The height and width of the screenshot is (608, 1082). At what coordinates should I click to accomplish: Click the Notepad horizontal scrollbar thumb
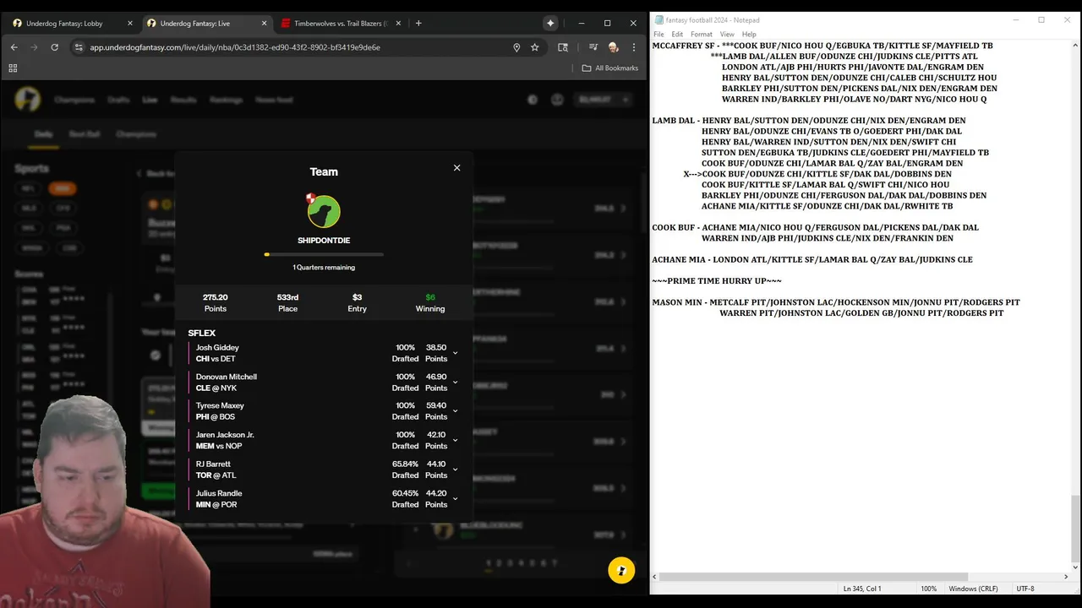[x=812, y=578]
